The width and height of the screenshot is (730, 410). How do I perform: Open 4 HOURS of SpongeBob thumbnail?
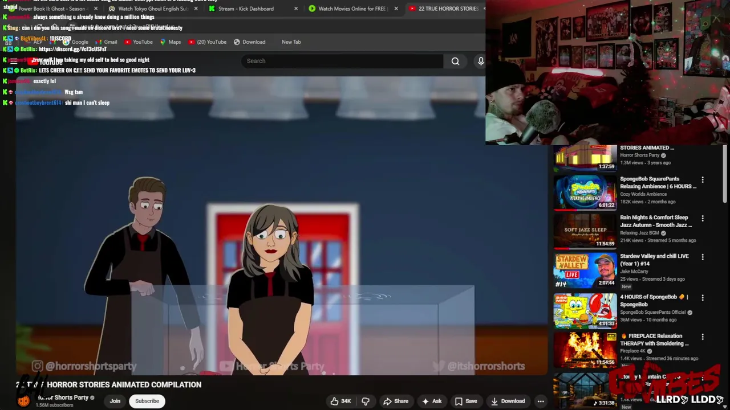(x=585, y=310)
